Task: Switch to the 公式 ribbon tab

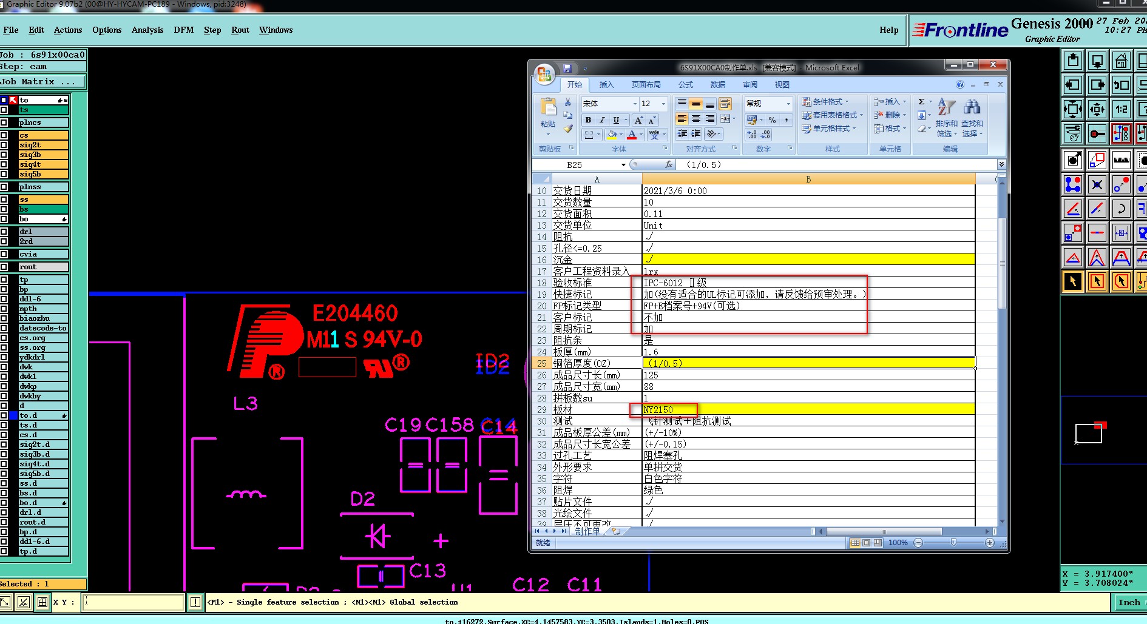Action: [x=686, y=85]
